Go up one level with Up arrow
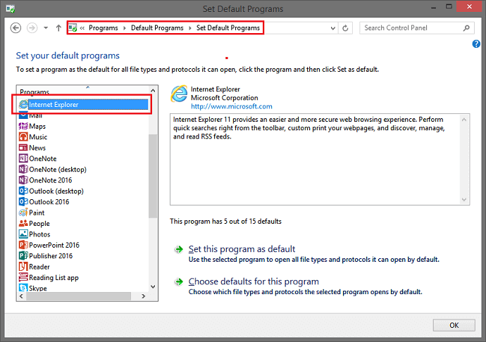 58,28
